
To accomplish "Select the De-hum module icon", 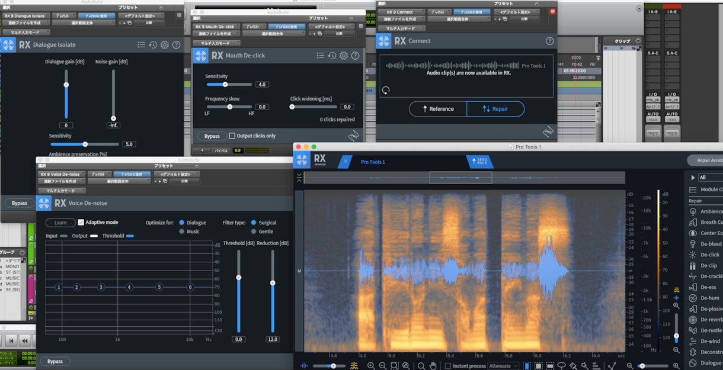I will point(692,298).
